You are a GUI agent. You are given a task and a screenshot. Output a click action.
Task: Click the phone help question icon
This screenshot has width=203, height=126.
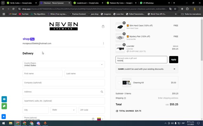pyautogui.click(x=93, y=119)
